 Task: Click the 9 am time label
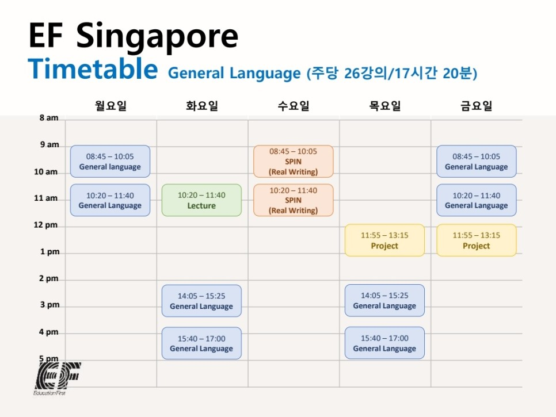coord(49,144)
